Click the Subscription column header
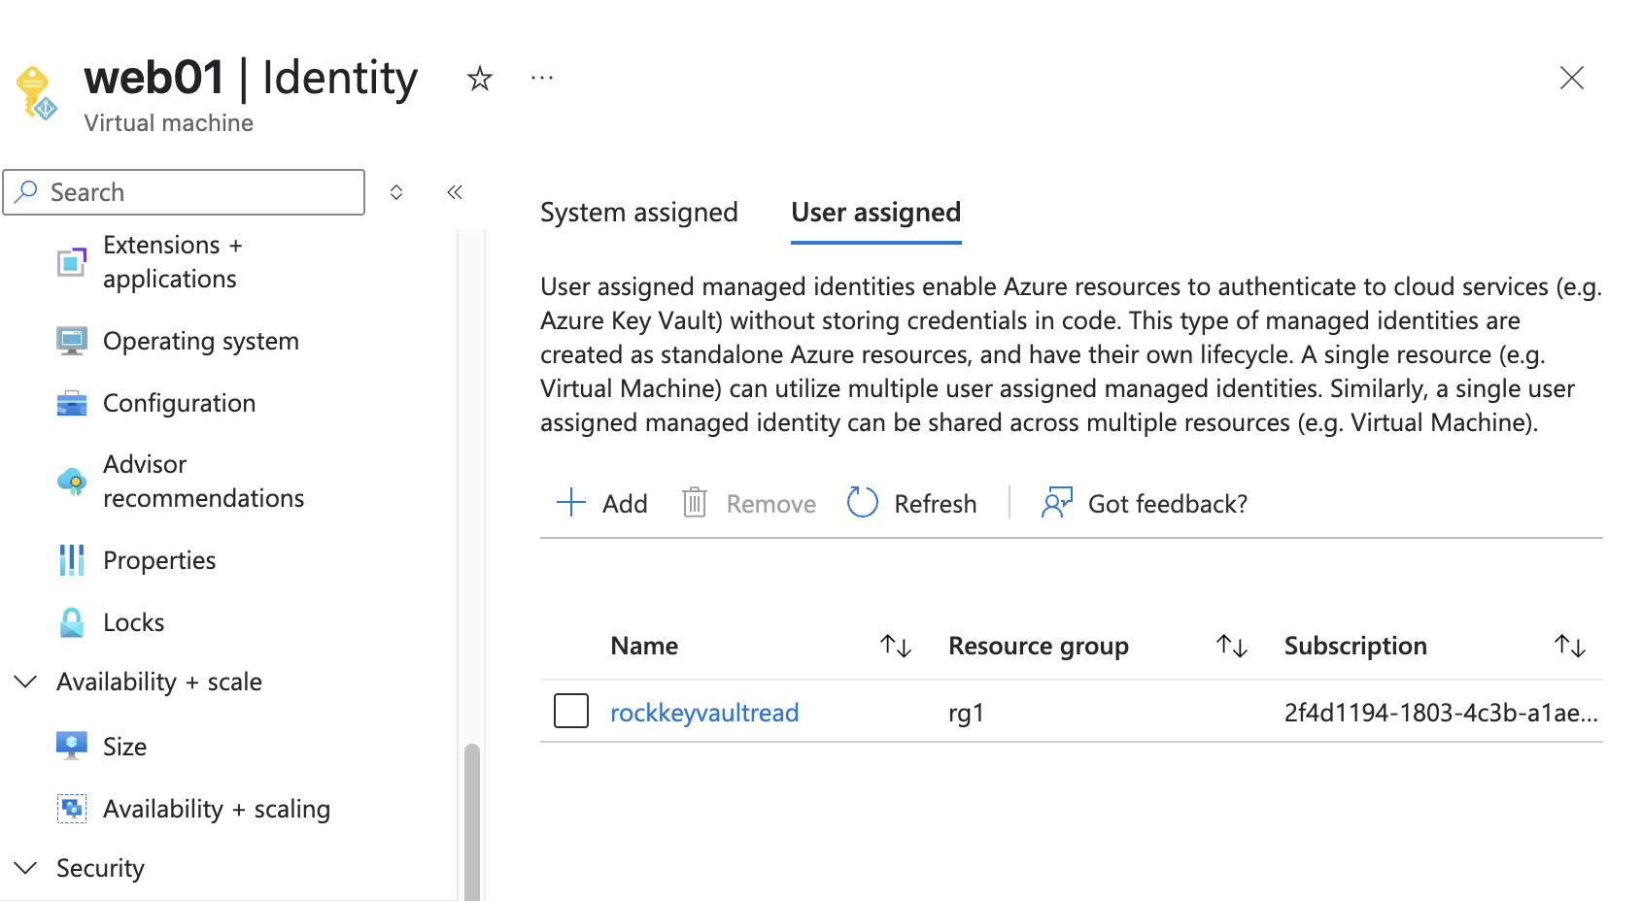The image size is (1642, 901). coord(1356,646)
